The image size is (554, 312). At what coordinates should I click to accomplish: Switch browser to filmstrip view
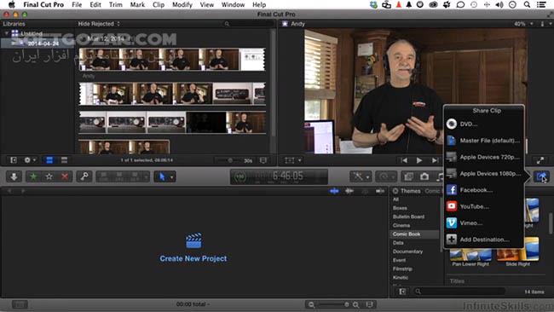(x=49, y=160)
